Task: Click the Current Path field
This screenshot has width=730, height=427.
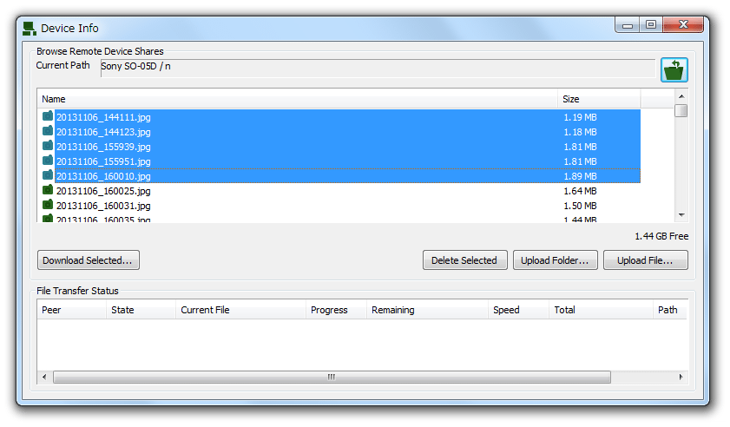Action: coord(378,68)
